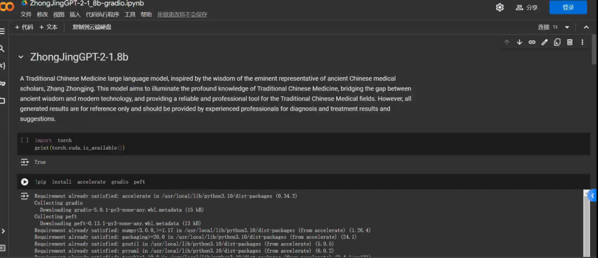Click the Share (分享) button
This screenshot has height=258, width=598.
pos(527,7)
